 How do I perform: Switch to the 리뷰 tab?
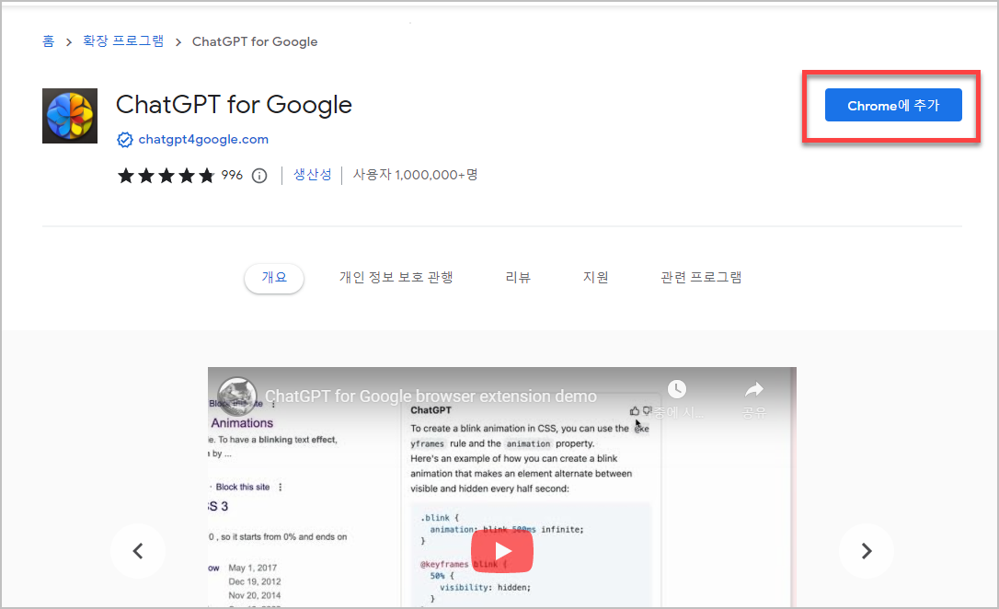tap(518, 277)
